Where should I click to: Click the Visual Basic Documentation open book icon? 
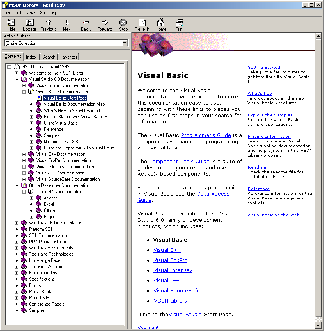[31, 92]
